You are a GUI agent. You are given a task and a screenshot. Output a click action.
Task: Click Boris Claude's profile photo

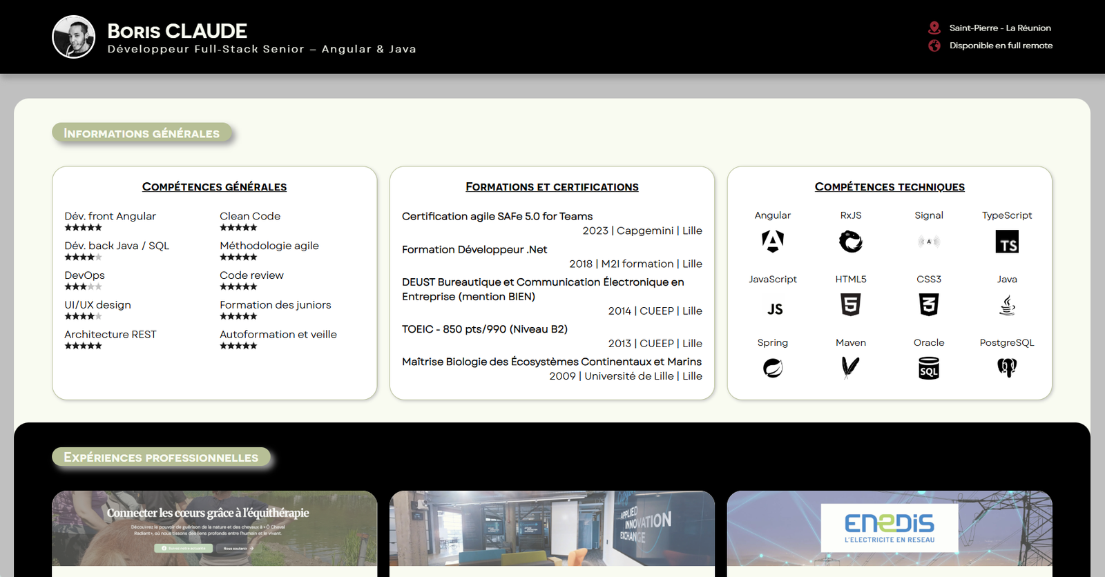point(74,37)
